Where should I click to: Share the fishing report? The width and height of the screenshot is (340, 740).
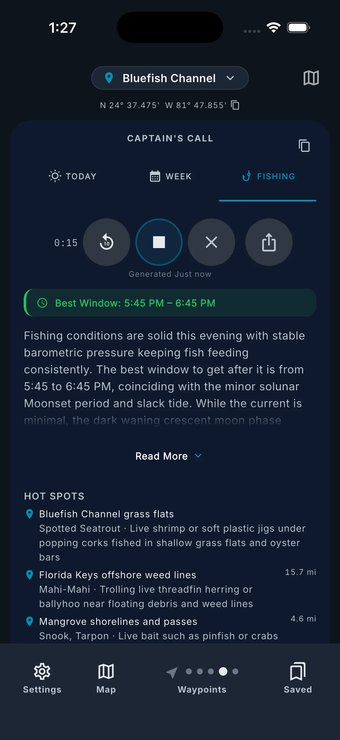pos(269,242)
